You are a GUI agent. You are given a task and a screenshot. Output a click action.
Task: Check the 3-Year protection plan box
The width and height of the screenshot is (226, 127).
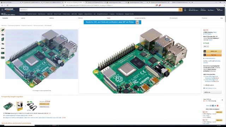204,80
